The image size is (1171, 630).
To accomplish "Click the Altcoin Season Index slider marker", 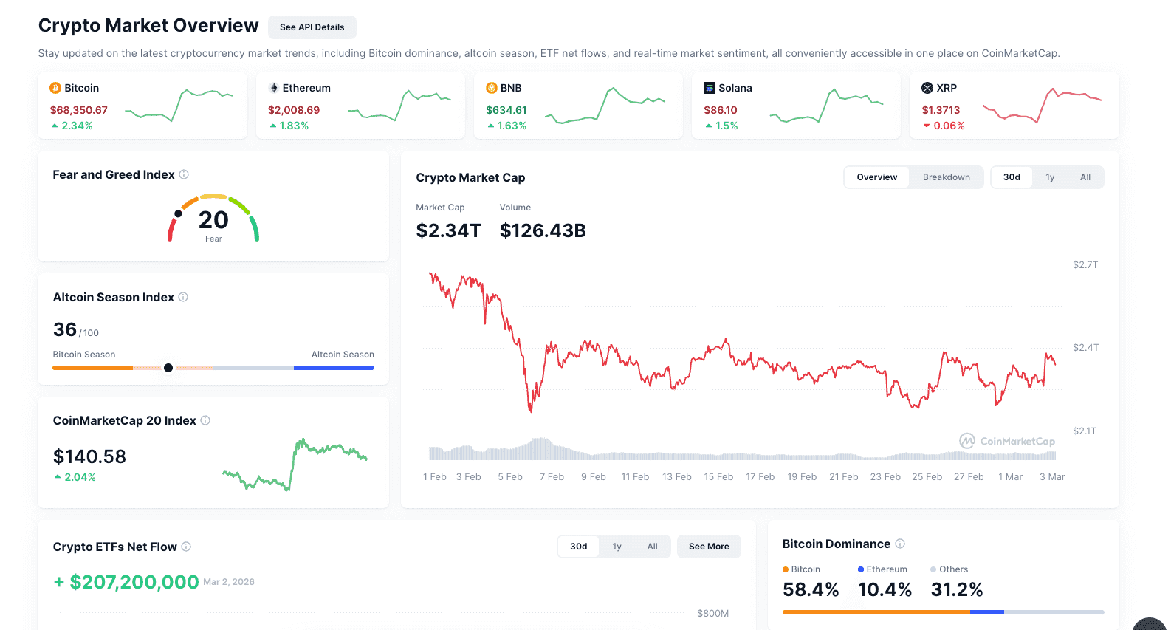I will 168,368.
